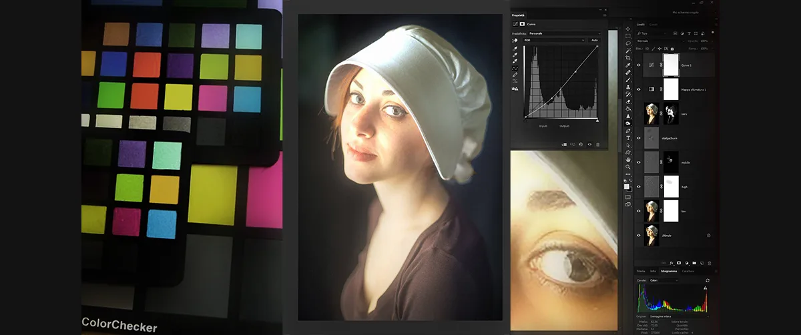This screenshot has height=335, width=801.
Task: Click reset adjustment icon in Properties
Action: (581, 143)
